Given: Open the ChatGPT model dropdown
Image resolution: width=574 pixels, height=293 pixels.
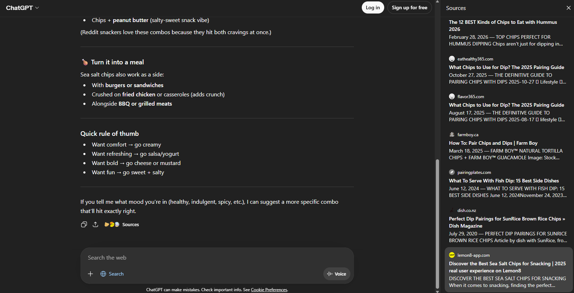Looking at the screenshot, I should coord(22,8).
